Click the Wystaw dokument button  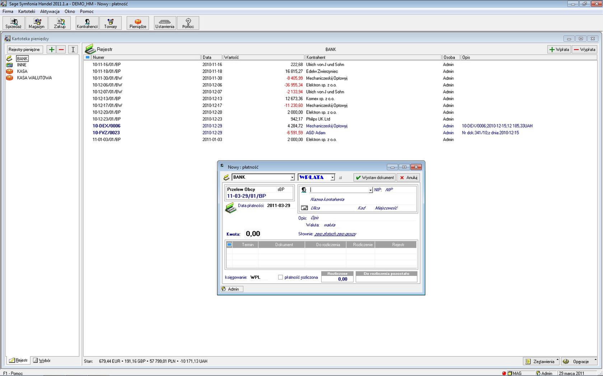click(374, 178)
